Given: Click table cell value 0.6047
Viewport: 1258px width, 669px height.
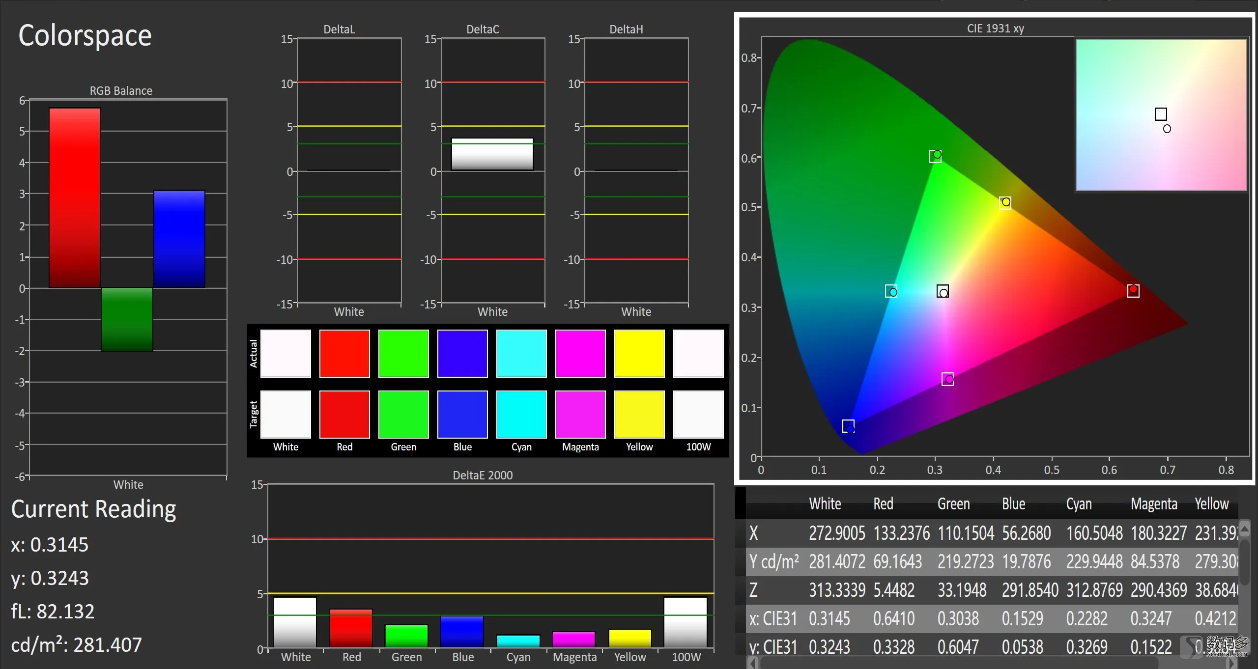Looking at the screenshot, I should pyautogui.click(x=958, y=647).
